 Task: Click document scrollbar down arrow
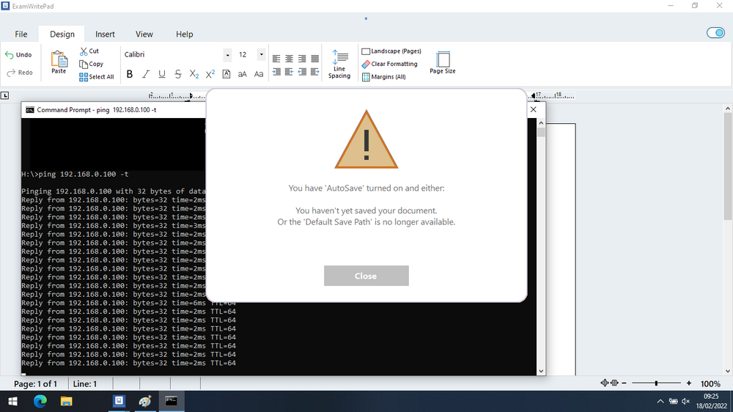[x=728, y=372]
